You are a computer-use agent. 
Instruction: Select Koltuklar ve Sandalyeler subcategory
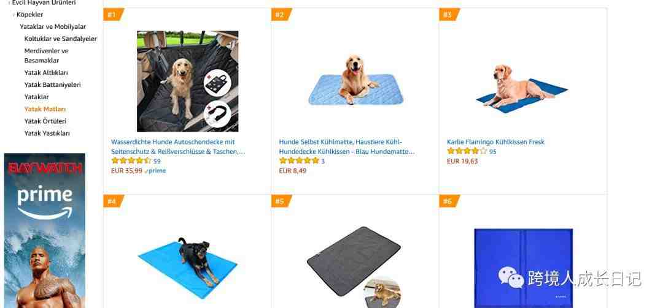pos(60,39)
